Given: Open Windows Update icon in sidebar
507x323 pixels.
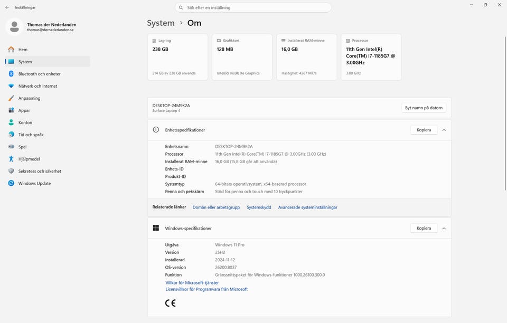Looking at the screenshot, I should (11, 183).
